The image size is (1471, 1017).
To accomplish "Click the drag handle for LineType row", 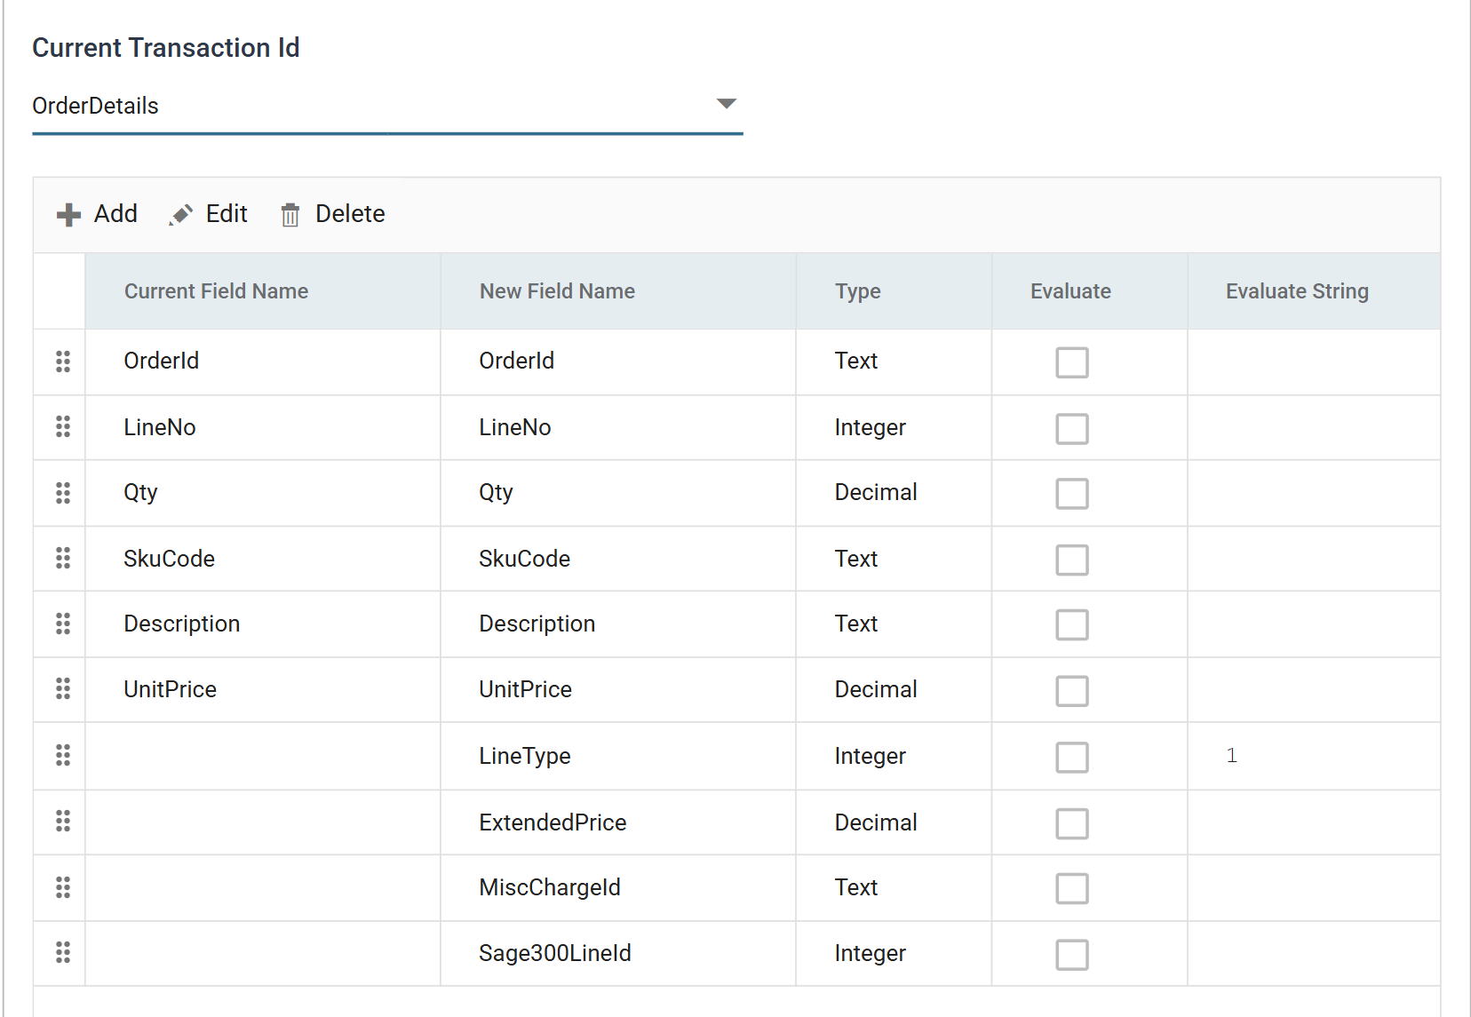I will click(63, 755).
